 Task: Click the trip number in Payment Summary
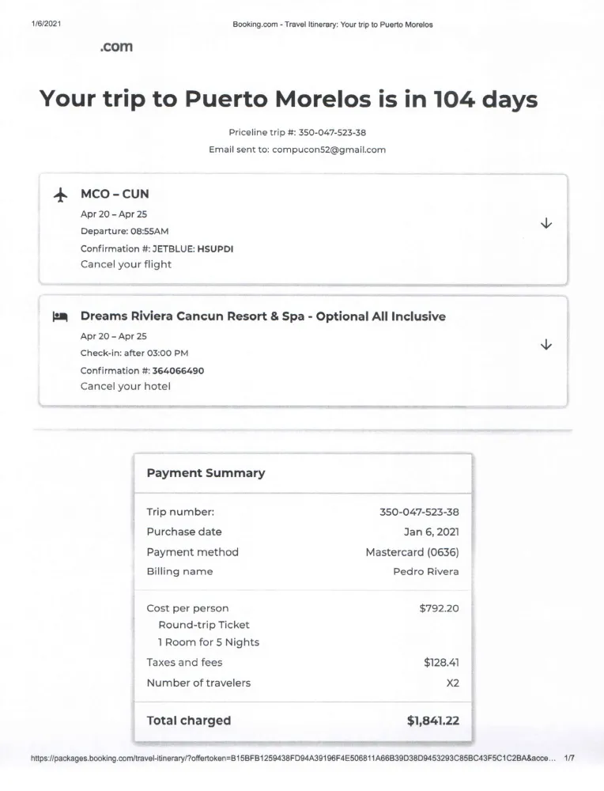pyautogui.click(x=420, y=512)
